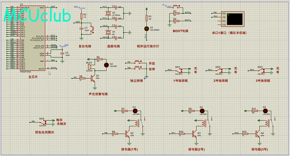Select resistor R8 on PA8

[115, 134]
